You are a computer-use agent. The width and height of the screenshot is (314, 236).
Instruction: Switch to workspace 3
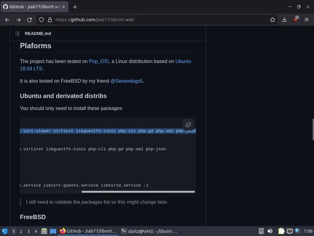coord(29,231)
